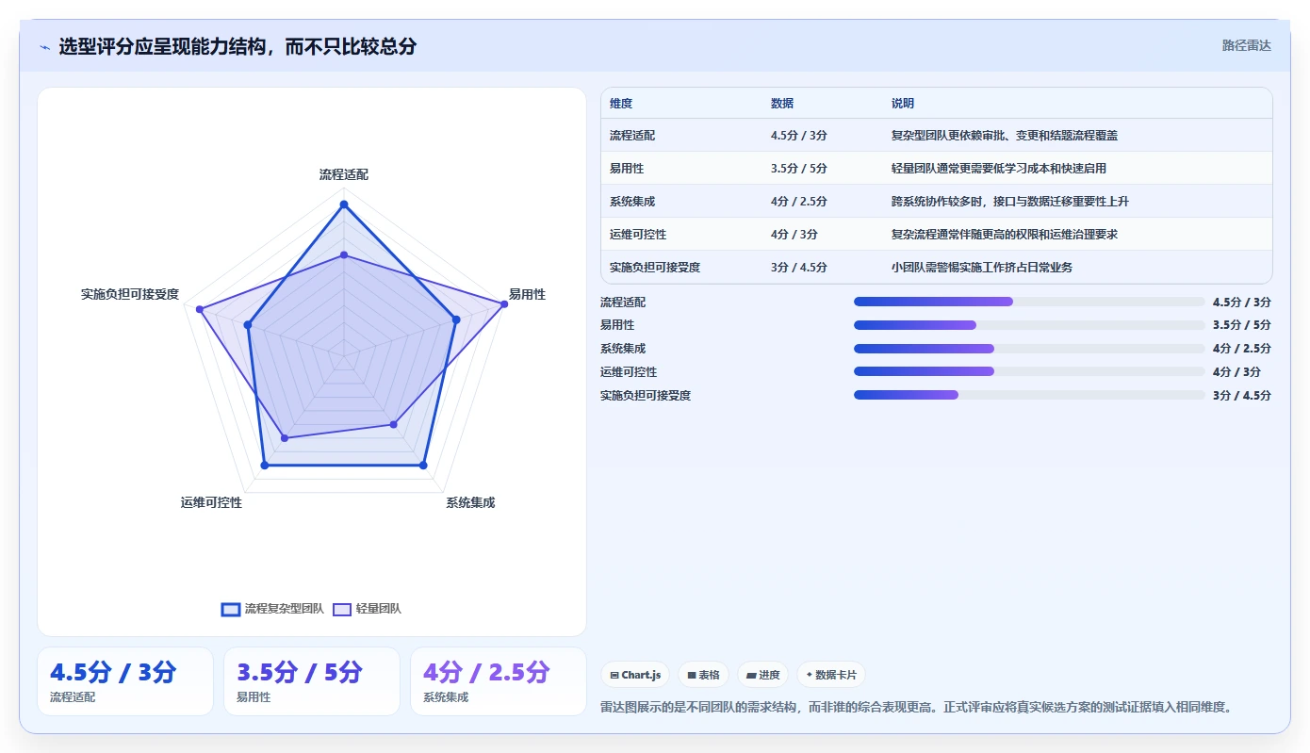This screenshot has height=753, width=1310.
Task: Click the 说明 column header
Action: pos(903,104)
